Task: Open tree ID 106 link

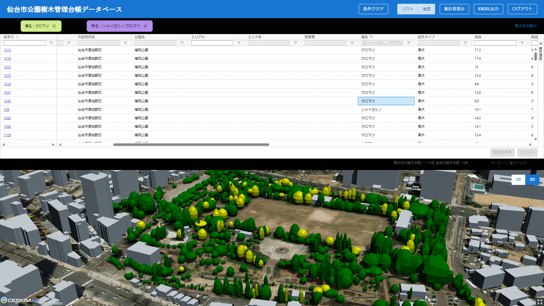Action: 7,110
